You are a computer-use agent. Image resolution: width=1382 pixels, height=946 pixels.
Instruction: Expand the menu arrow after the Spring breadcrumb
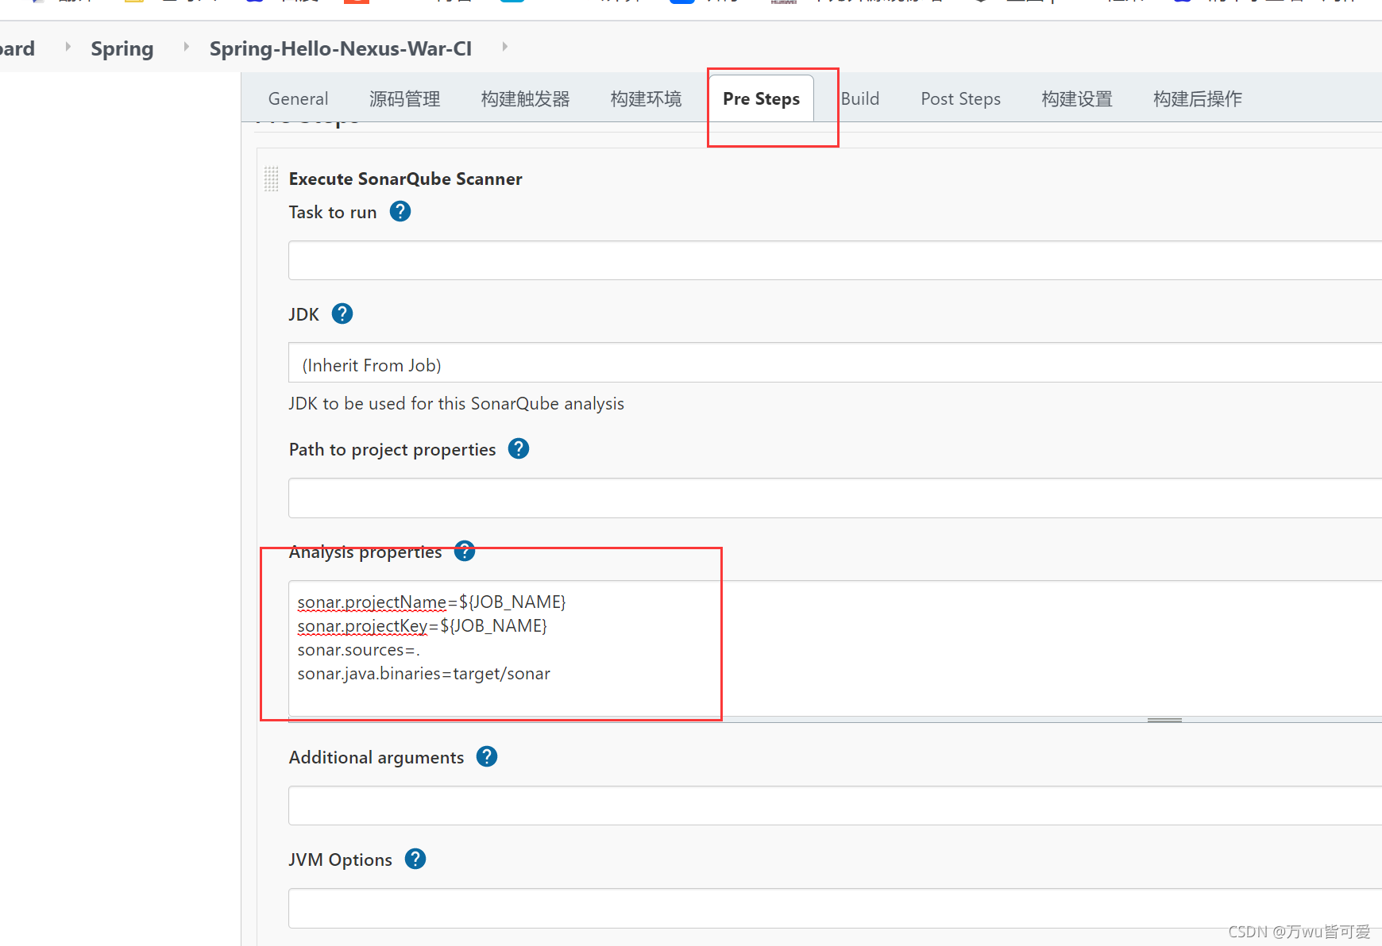[187, 47]
